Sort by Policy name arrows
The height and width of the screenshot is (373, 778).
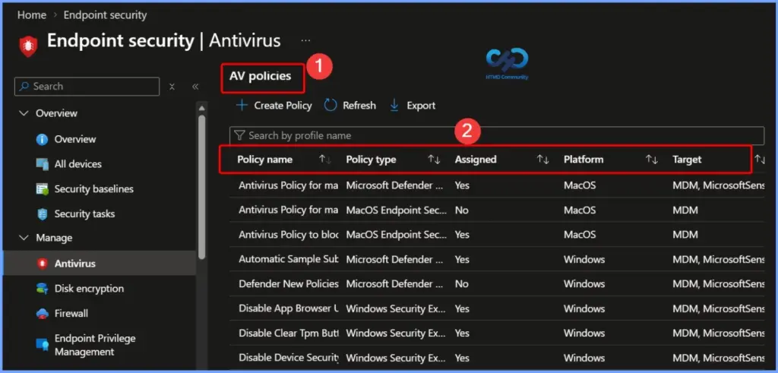[325, 160]
